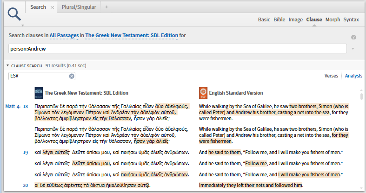Click highlighted 'I will make you fishers of men' text
The image size is (366, 193).
coord(309,174)
